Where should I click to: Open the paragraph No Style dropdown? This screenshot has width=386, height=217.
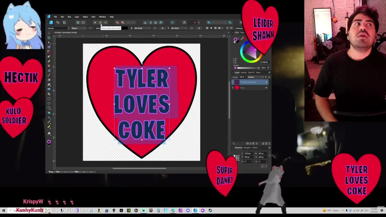(179, 28)
